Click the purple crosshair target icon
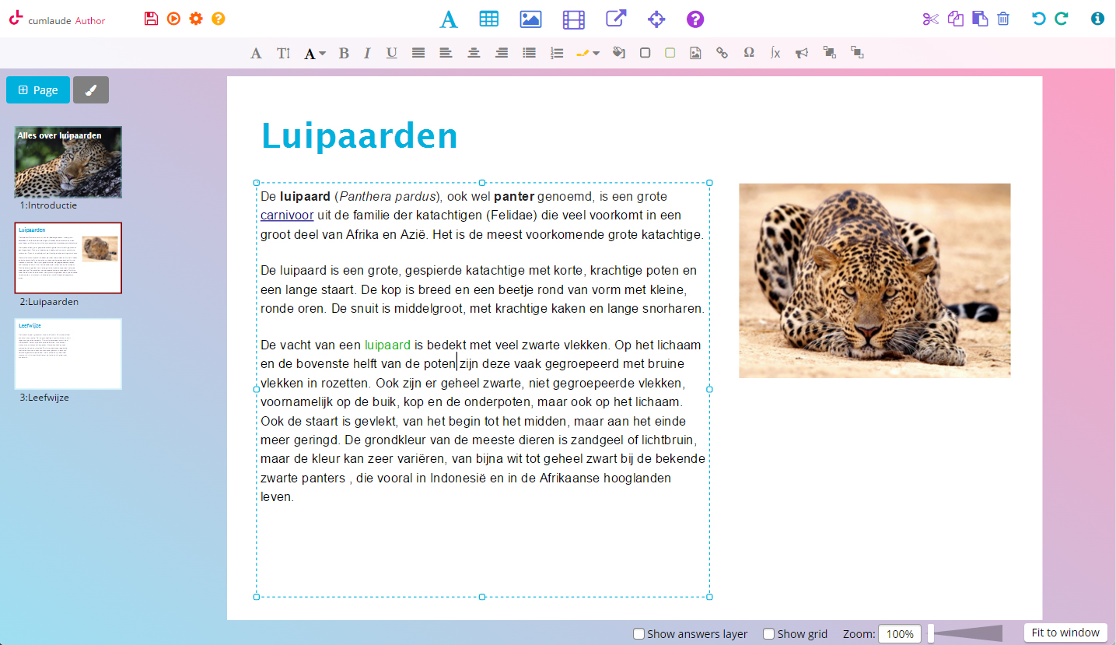Screen dimensions: 1116x645 tap(656, 19)
